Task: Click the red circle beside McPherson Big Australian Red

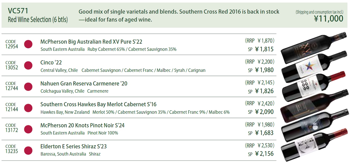Action: (x=28, y=44)
